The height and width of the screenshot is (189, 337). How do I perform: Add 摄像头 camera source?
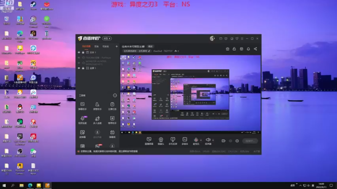pos(161,141)
